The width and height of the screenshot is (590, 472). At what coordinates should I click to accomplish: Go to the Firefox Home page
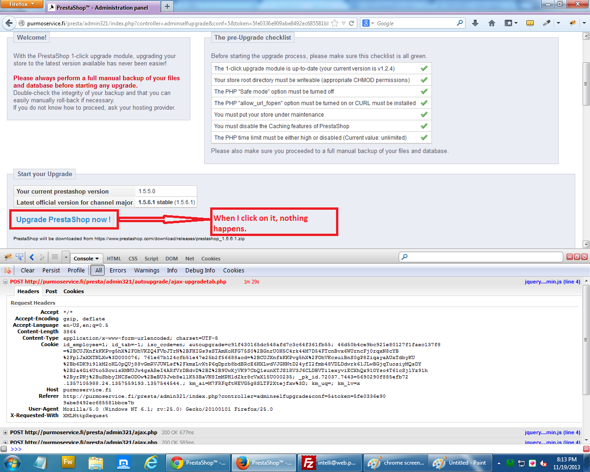[x=492, y=23]
